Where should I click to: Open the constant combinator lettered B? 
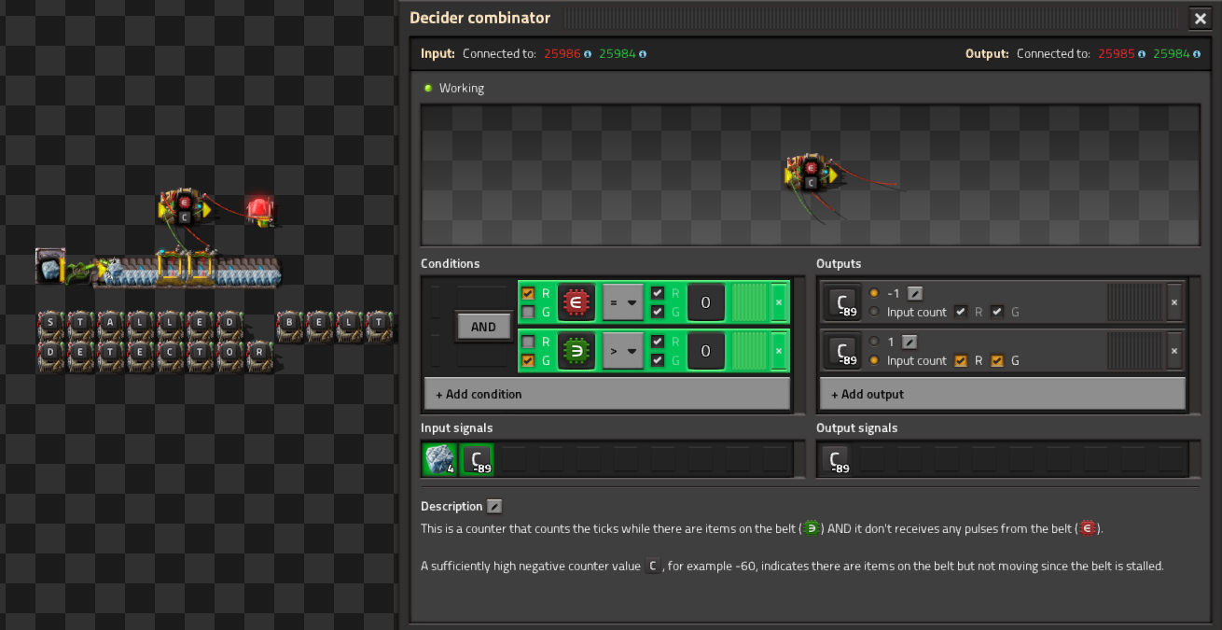pyautogui.click(x=290, y=325)
